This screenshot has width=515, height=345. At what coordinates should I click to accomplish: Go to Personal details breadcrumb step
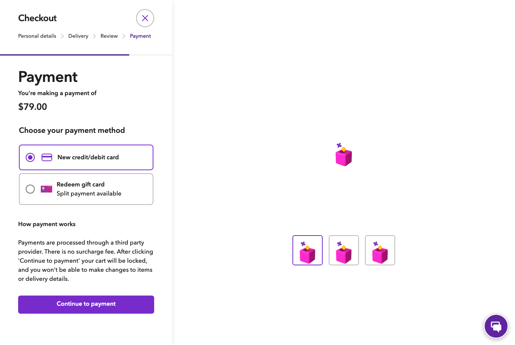[37, 36]
